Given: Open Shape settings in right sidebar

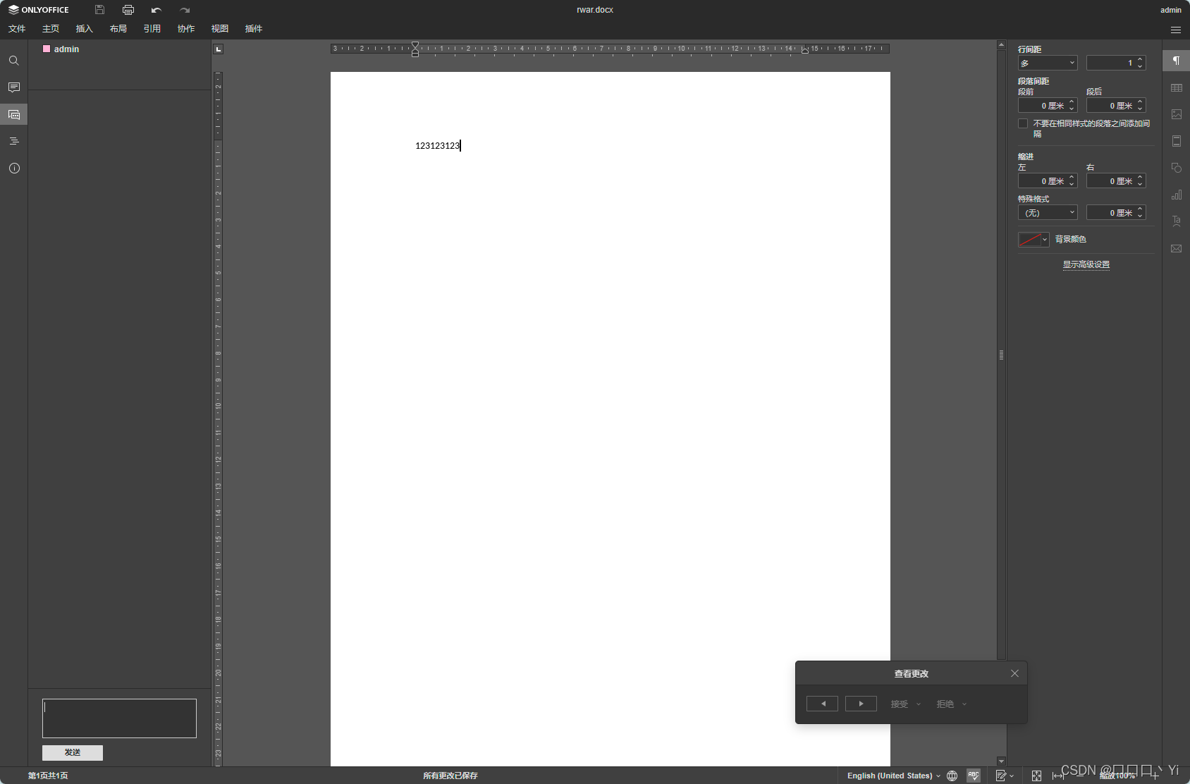Looking at the screenshot, I should pyautogui.click(x=1176, y=168).
